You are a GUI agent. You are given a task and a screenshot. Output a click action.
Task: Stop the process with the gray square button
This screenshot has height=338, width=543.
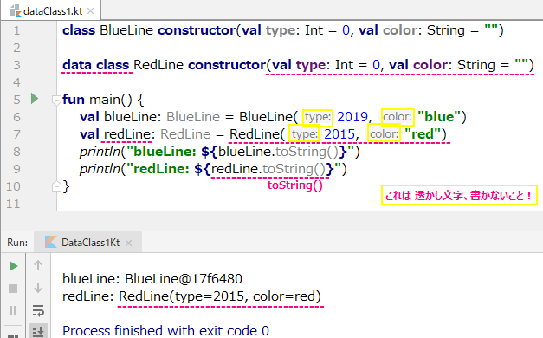click(x=13, y=289)
